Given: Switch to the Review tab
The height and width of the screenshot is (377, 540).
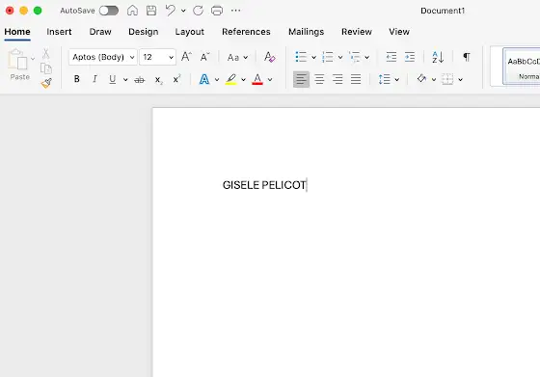Looking at the screenshot, I should point(357,32).
